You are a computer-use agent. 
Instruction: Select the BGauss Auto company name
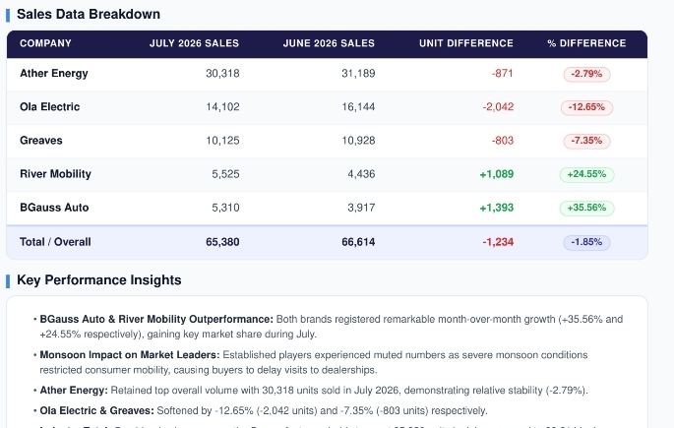coord(54,208)
